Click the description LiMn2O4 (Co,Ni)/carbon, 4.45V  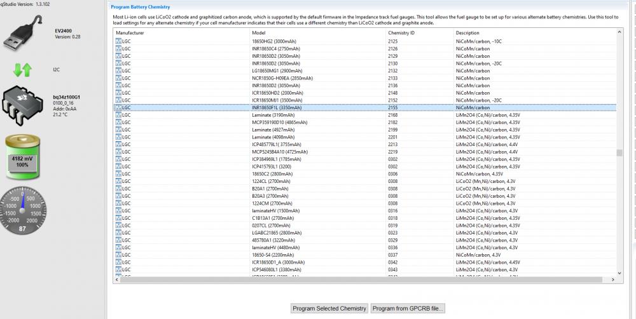click(x=488, y=262)
